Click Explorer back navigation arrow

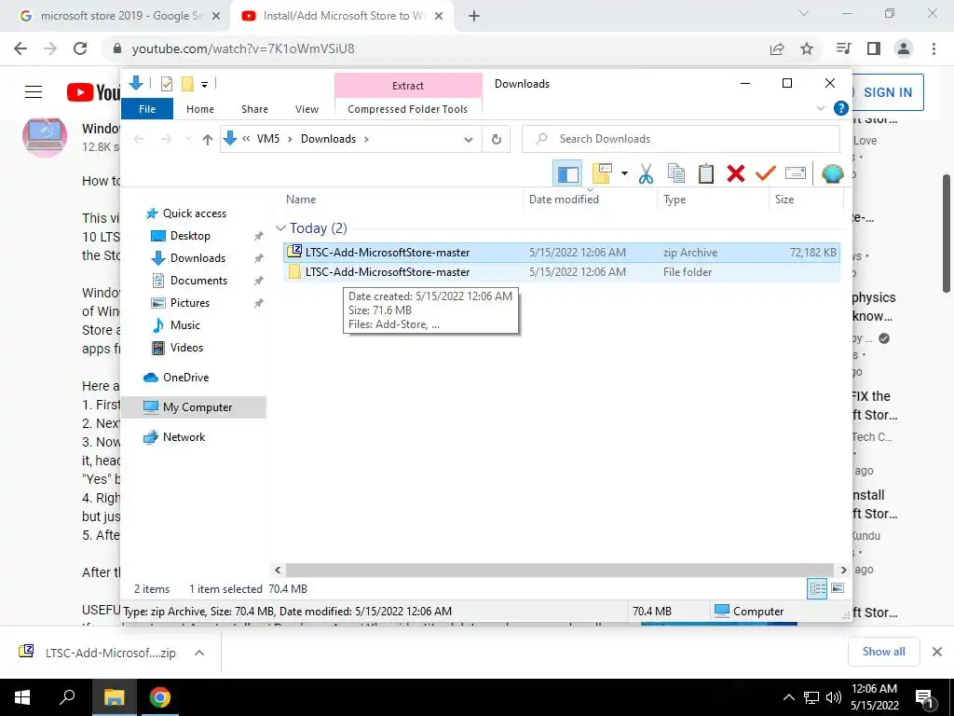pos(139,140)
